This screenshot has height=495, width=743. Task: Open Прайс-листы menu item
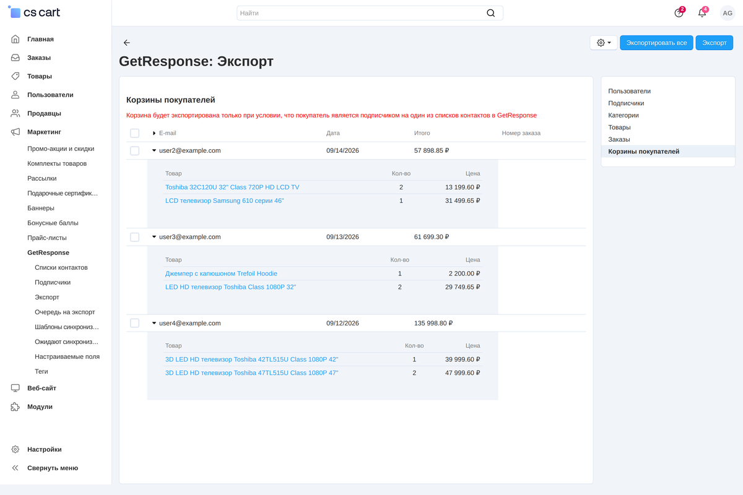click(47, 238)
